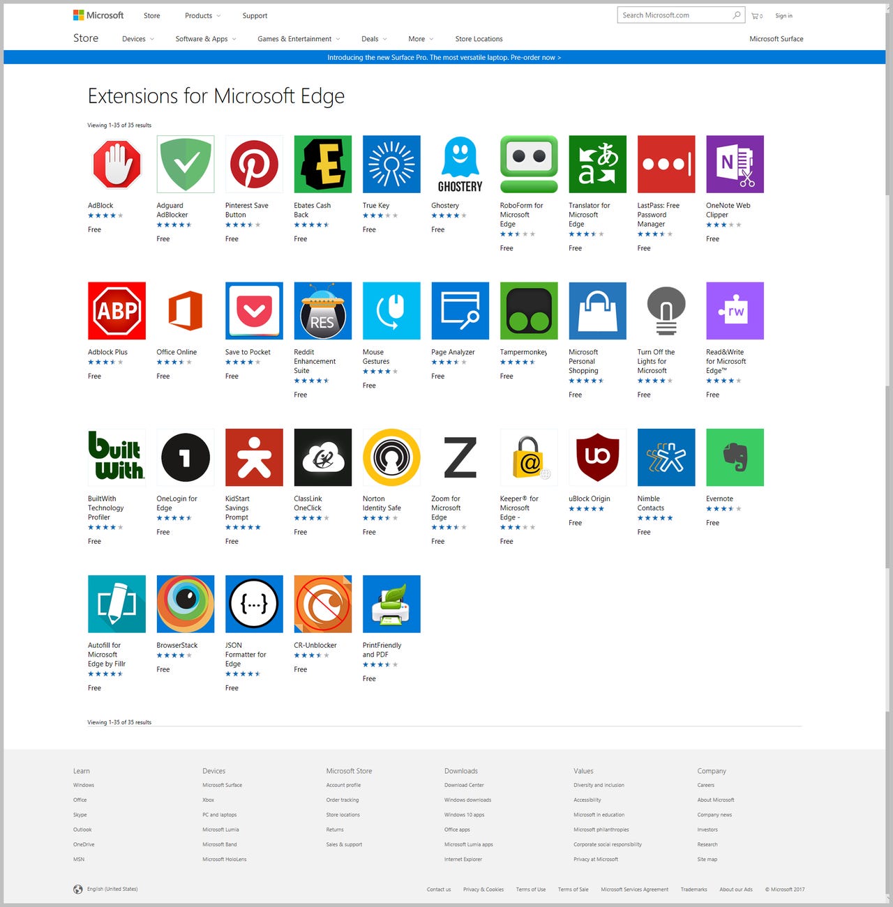The height and width of the screenshot is (907, 893).
Task: Open the Software & Apps dropdown
Action: pos(204,39)
